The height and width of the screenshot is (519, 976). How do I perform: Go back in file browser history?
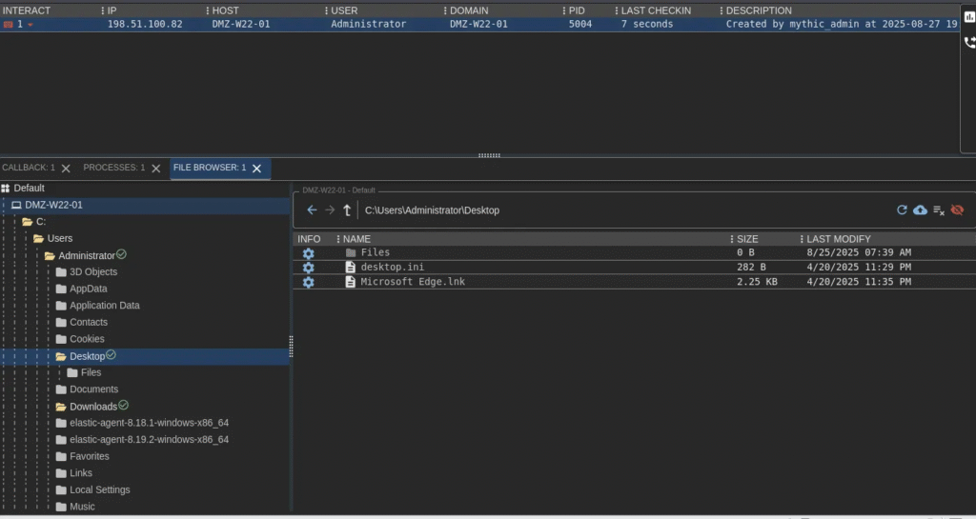[x=312, y=210]
